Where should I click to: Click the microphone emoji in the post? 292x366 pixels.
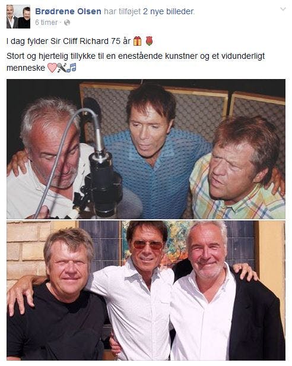pyautogui.click(x=62, y=68)
